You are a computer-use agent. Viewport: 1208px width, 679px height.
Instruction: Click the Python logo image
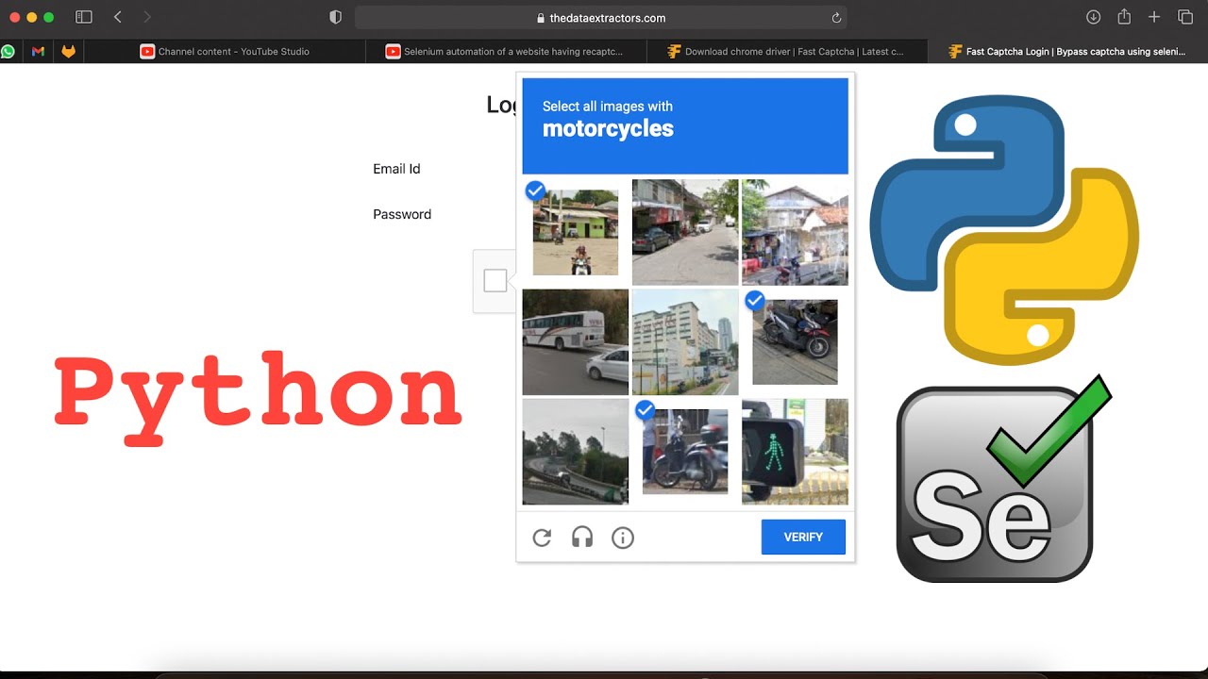pos(1004,231)
